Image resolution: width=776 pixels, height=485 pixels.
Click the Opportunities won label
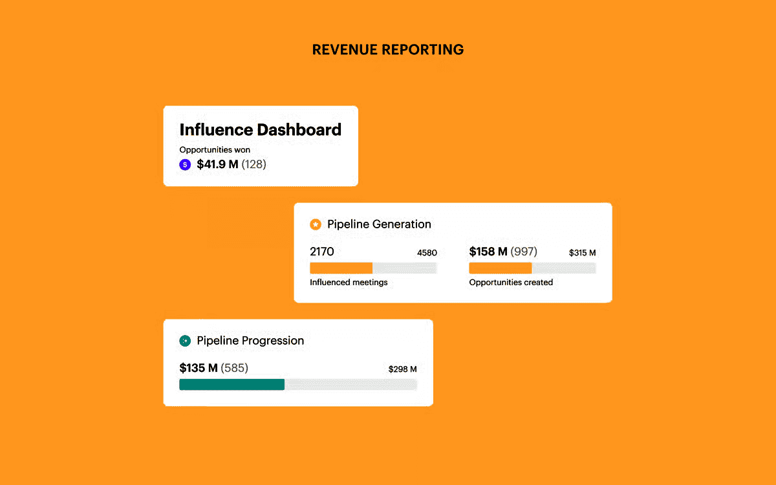[215, 150]
